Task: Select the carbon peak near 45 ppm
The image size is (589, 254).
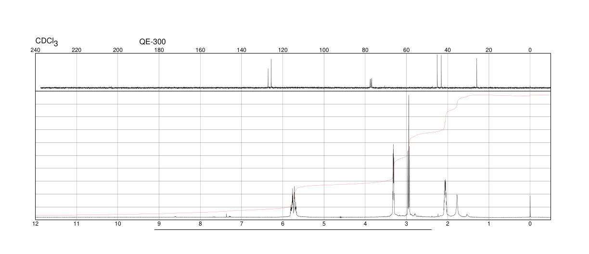Action: (x=437, y=71)
